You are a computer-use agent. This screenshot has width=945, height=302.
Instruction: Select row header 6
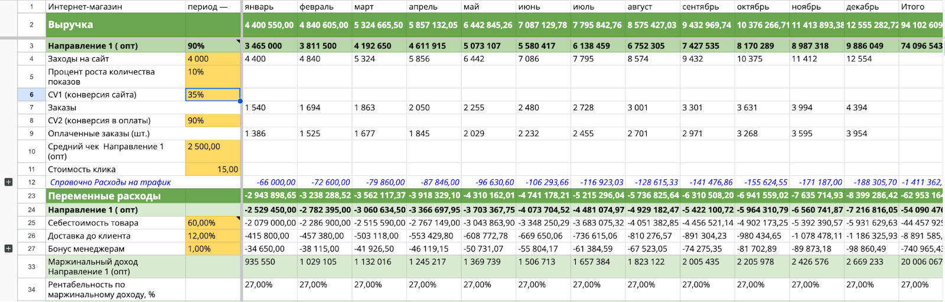click(31, 94)
